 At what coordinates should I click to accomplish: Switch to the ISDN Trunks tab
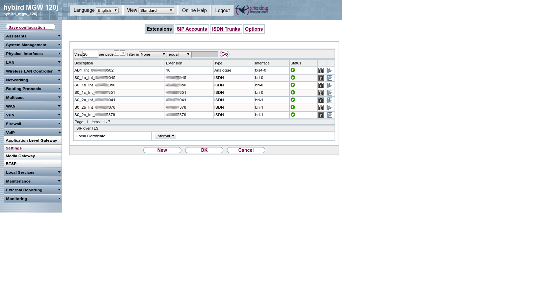(x=226, y=29)
